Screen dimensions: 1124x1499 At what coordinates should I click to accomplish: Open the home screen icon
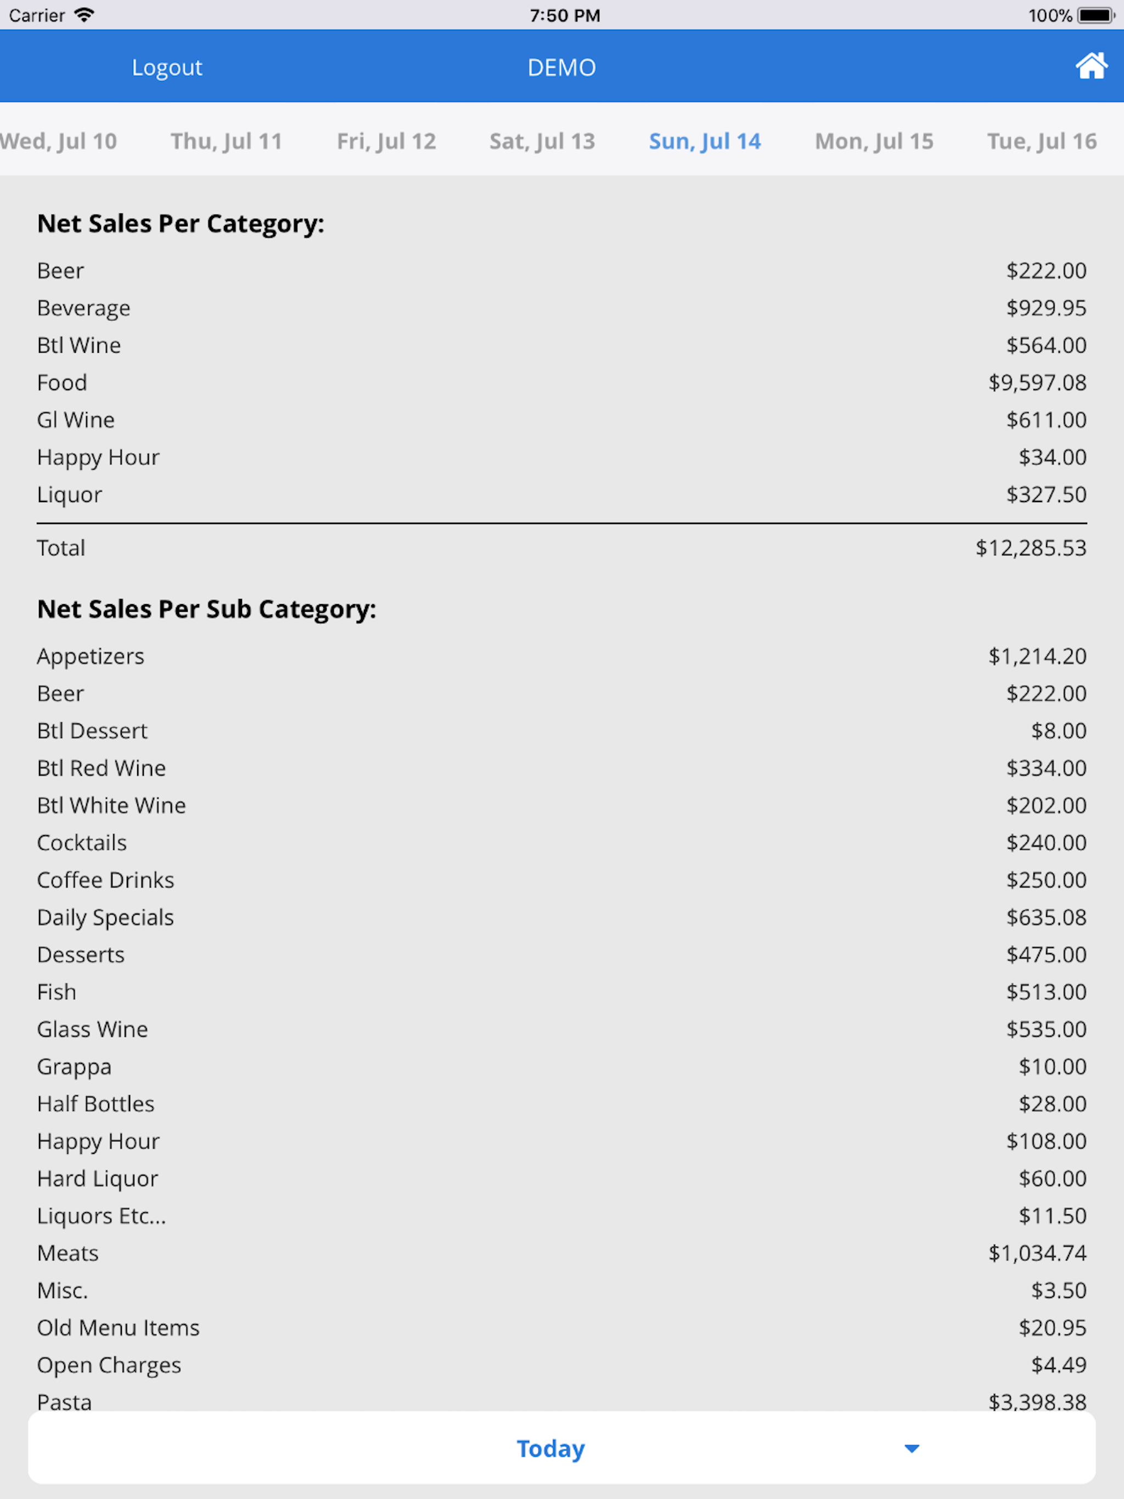(1091, 66)
